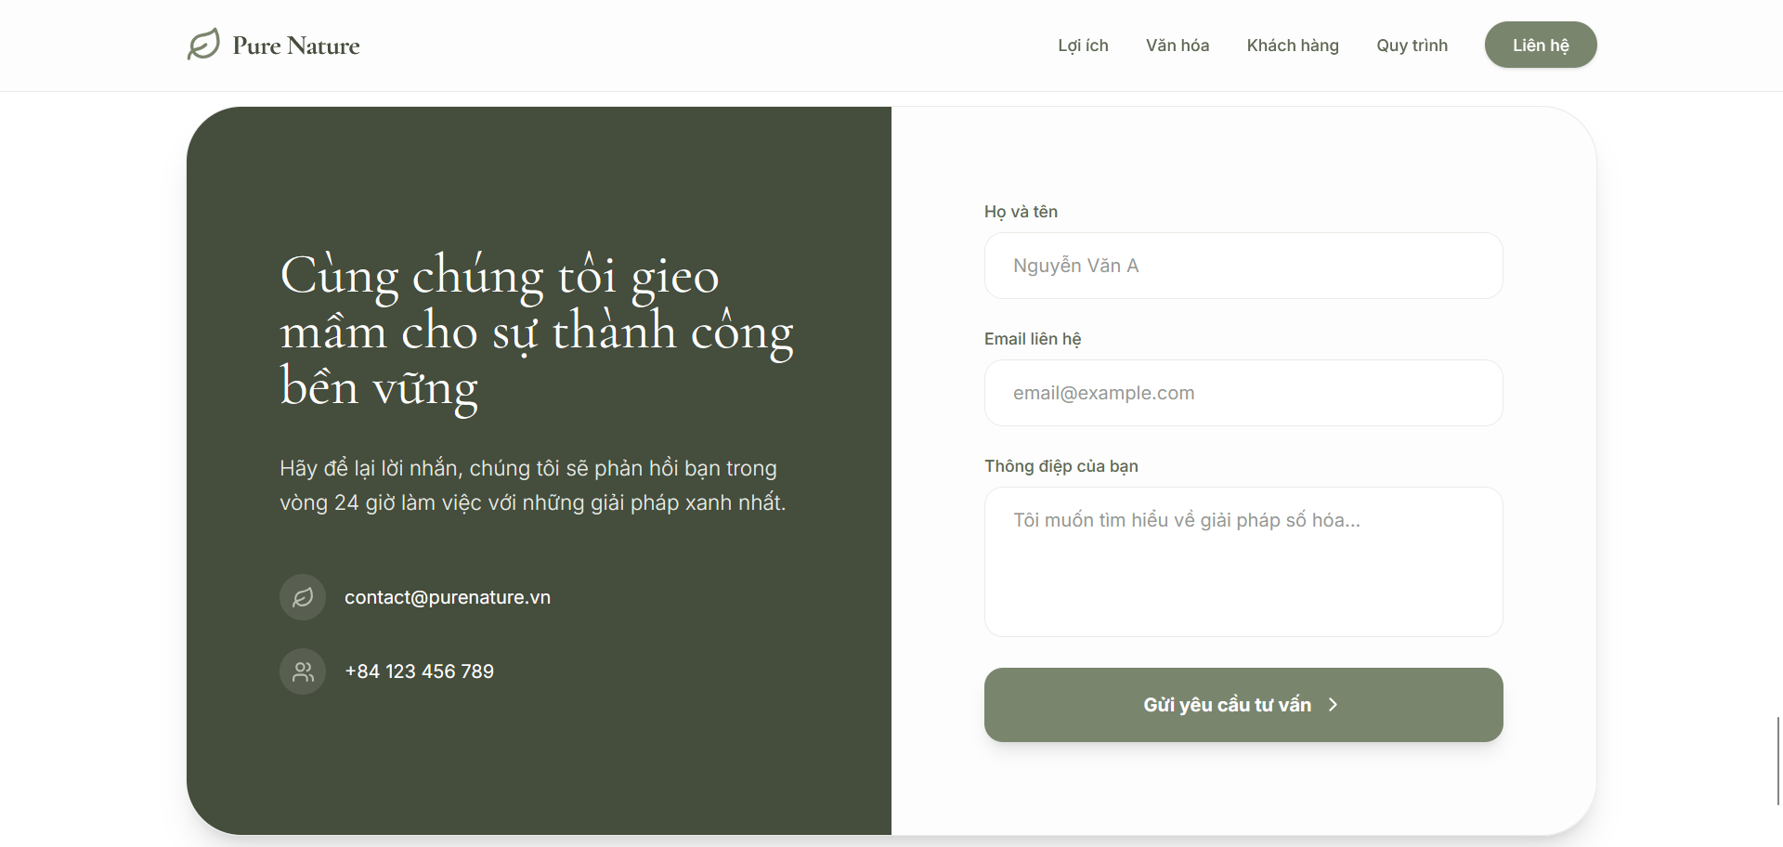Click the +84 123 456 789 phone number
The width and height of the screenshot is (1783, 847).
point(419,671)
